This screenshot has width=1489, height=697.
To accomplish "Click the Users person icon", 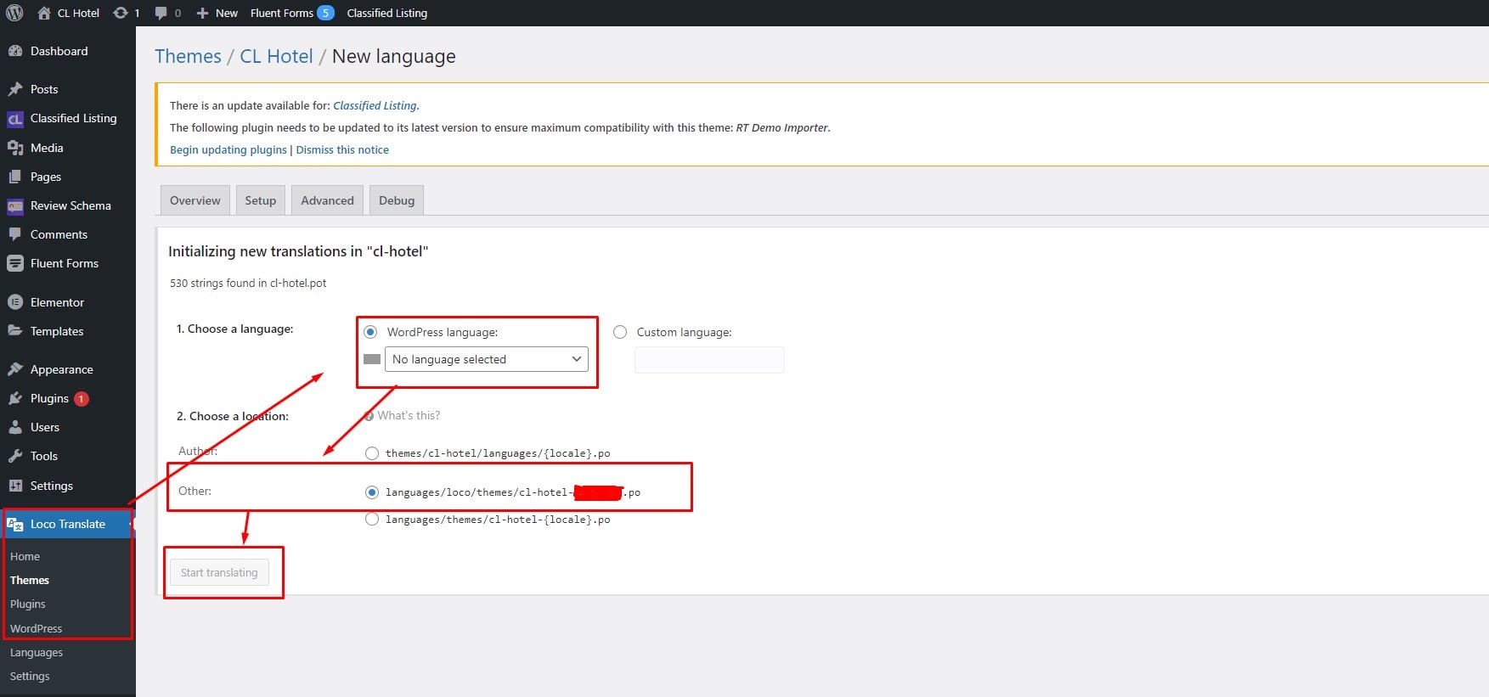I will [15, 427].
